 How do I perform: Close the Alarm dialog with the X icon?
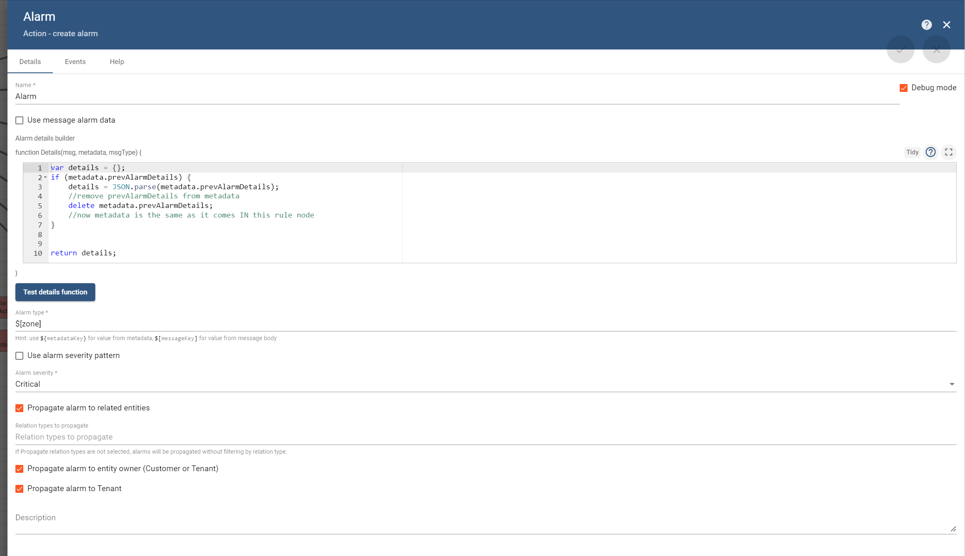pyautogui.click(x=947, y=25)
